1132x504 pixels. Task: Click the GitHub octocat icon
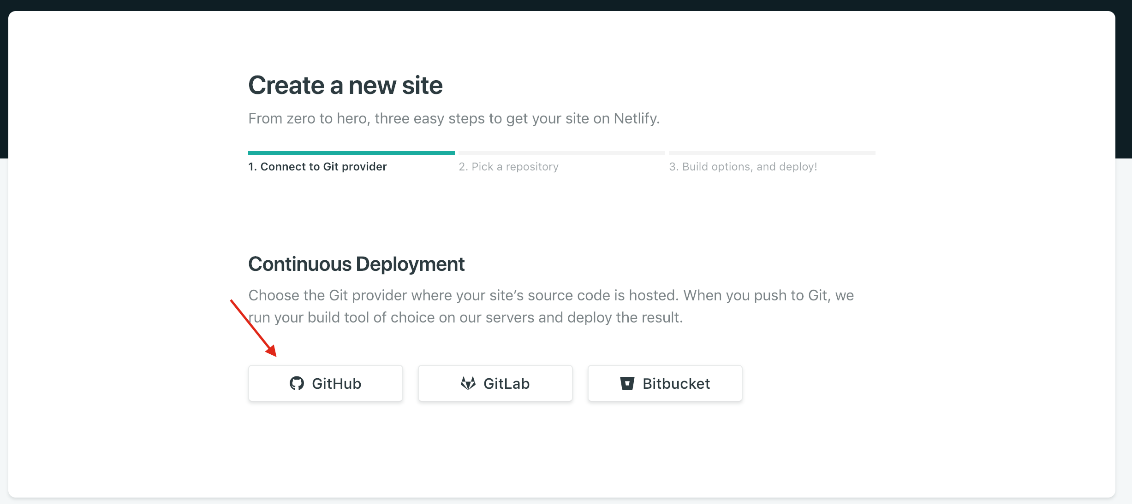tap(297, 383)
